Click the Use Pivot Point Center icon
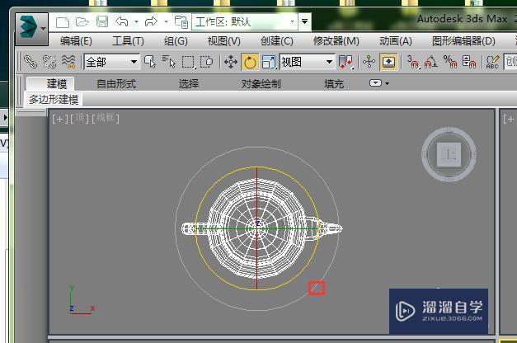This screenshot has height=343, width=517. [x=345, y=62]
